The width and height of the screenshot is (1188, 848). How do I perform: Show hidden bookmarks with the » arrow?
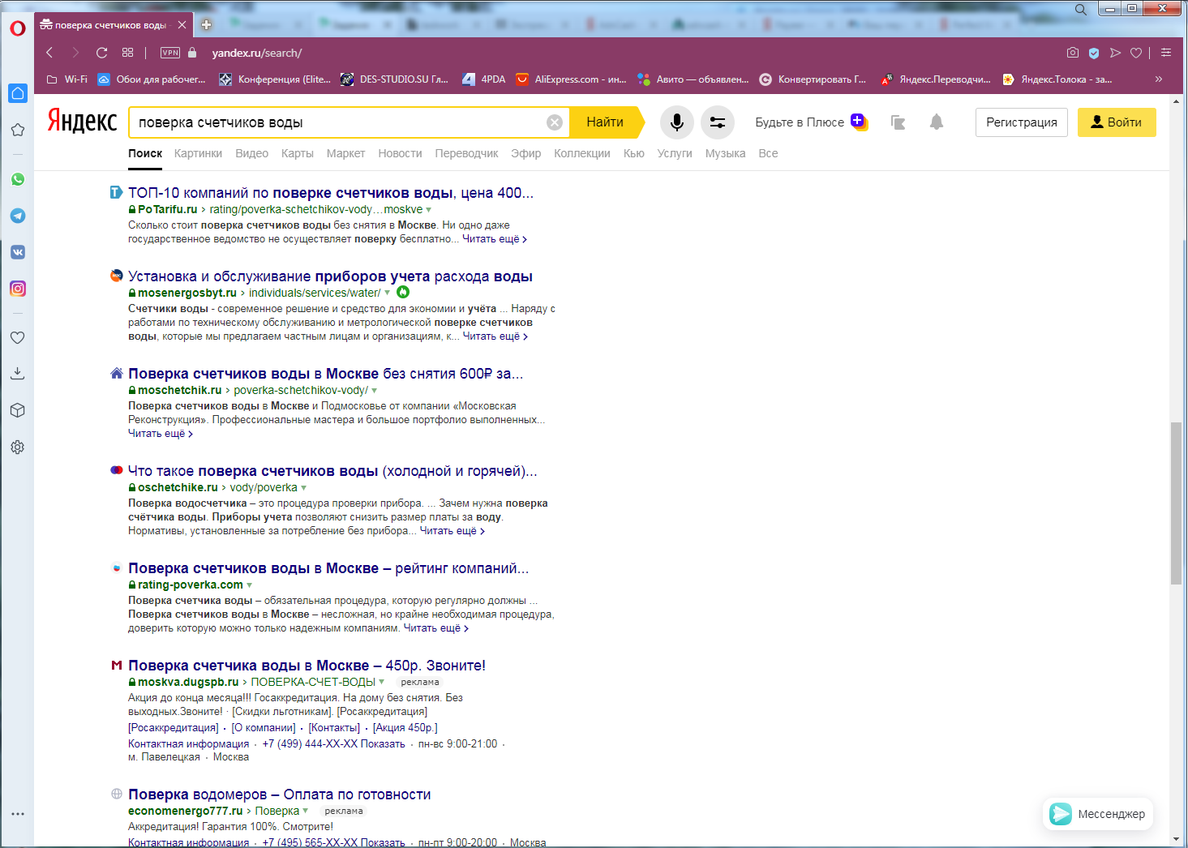(1159, 79)
